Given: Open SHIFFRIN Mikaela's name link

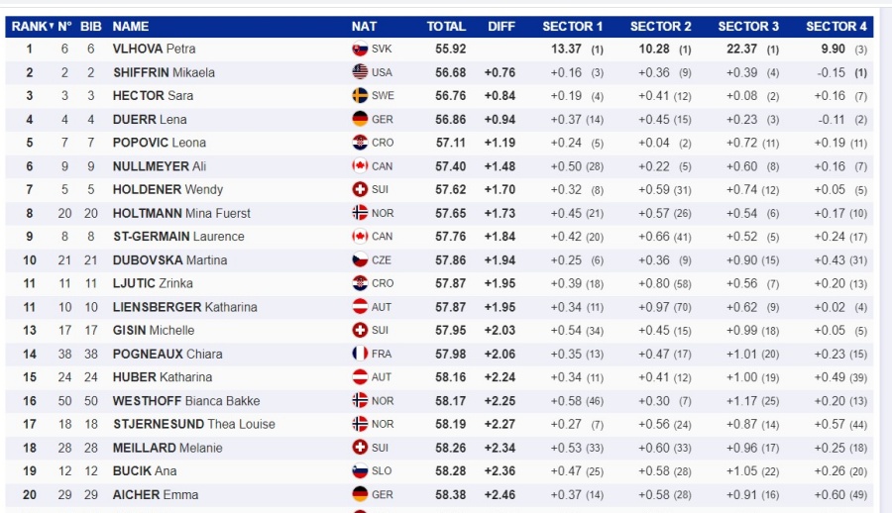Looking at the screenshot, I should point(164,72).
